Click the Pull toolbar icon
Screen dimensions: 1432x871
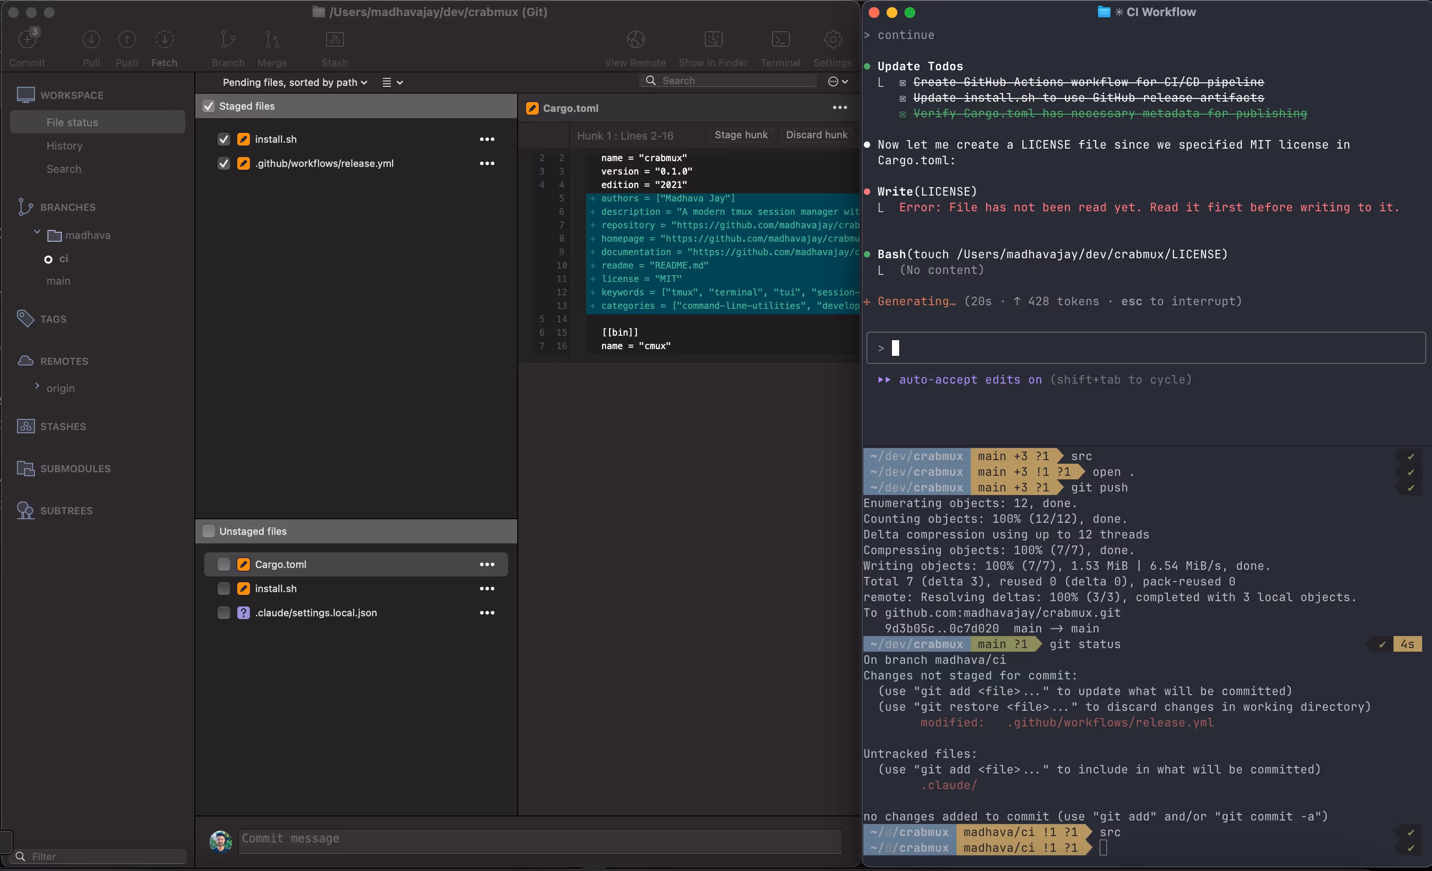click(x=90, y=39)
